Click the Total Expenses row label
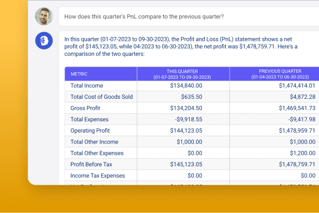The width and height of the screenshot is (319, 213). click(90, 119)
